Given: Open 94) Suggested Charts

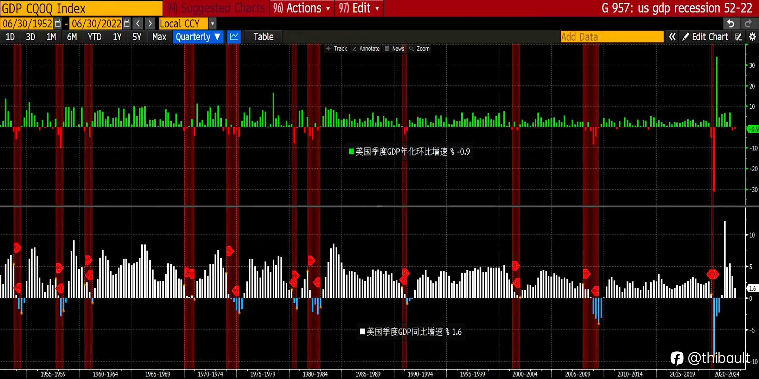Looking at the screenshot, I should pos(216,8).
